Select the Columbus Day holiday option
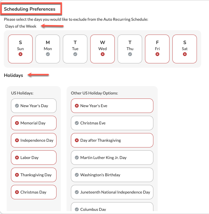 point(112,207)
